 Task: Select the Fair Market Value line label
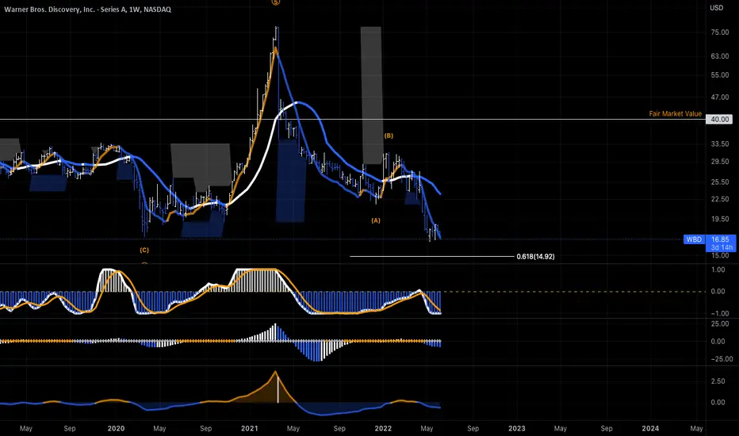675,113
